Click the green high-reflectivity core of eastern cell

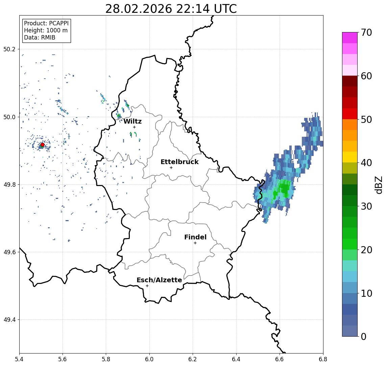point(284,188)
